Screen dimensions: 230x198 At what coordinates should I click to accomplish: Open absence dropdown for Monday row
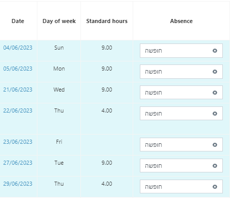click(181, 72)
